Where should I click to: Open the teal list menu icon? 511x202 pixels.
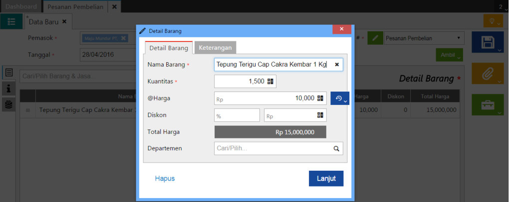(x=11, y=21)
